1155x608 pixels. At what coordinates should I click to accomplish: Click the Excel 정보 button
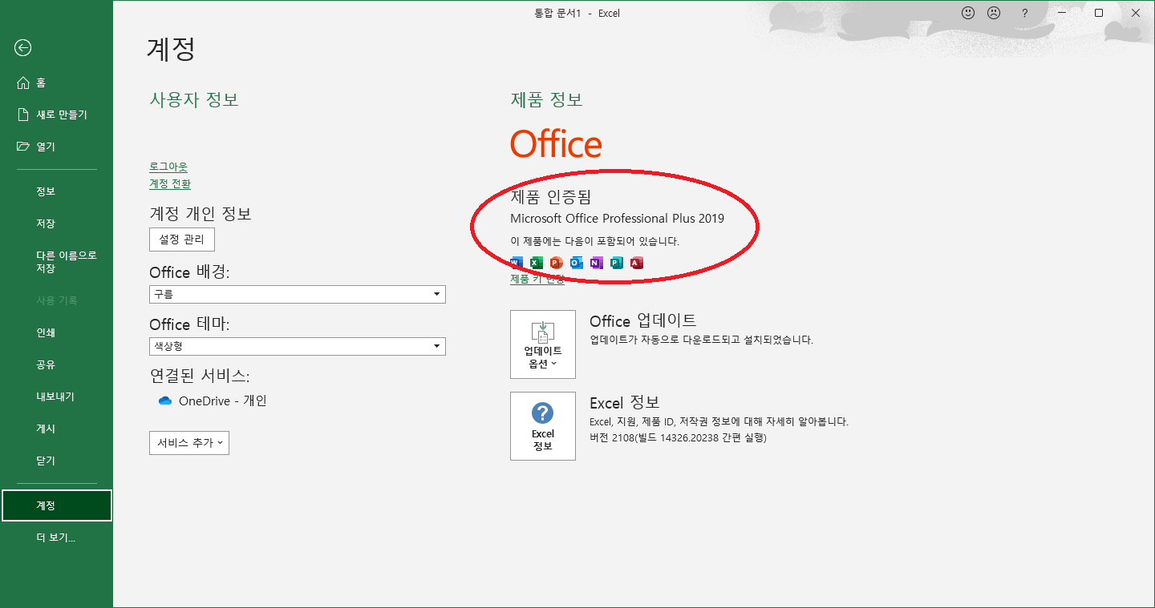tap(543, 426)
